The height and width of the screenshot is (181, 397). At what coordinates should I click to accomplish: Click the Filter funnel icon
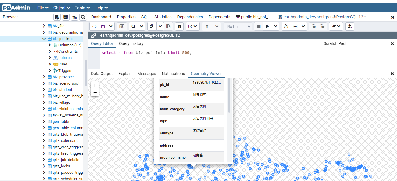(x=207, y=26)
